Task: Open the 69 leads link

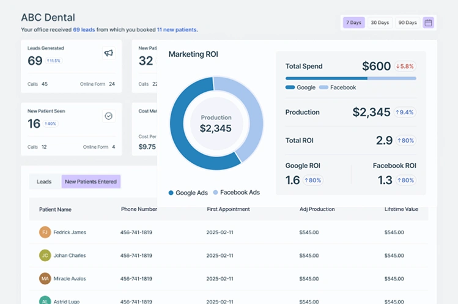Action: [84, 29]
